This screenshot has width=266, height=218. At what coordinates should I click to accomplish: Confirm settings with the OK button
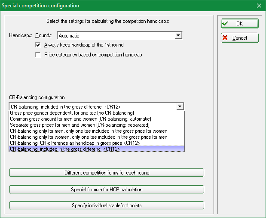pyautogui.click(x=239, y=23)
